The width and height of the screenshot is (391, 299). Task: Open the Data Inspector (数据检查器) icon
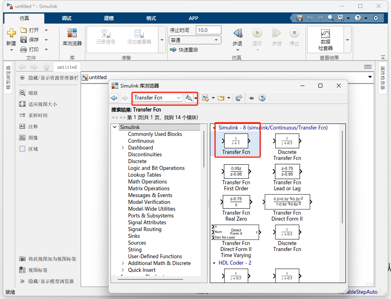click(326, 34)
